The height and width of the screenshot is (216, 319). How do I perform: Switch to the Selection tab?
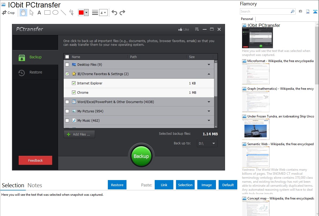pos(13,185)
